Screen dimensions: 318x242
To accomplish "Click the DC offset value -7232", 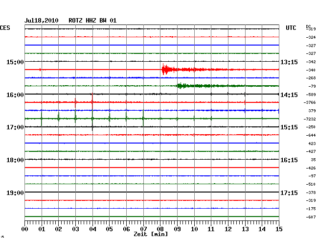I will [310, 119].
